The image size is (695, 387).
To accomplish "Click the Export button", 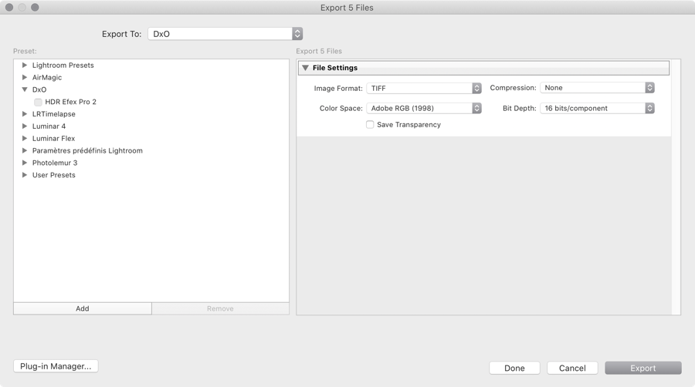I will point(643,368).
